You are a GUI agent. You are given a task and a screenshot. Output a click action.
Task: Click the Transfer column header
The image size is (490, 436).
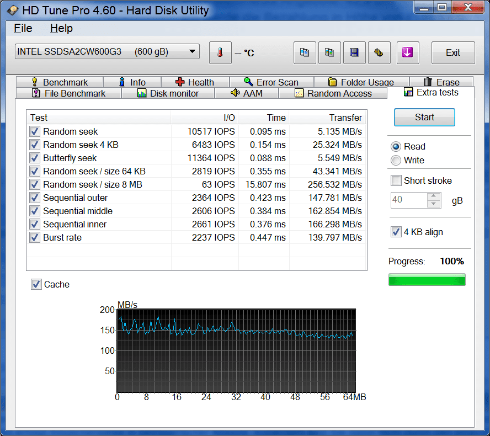(327, 118)
